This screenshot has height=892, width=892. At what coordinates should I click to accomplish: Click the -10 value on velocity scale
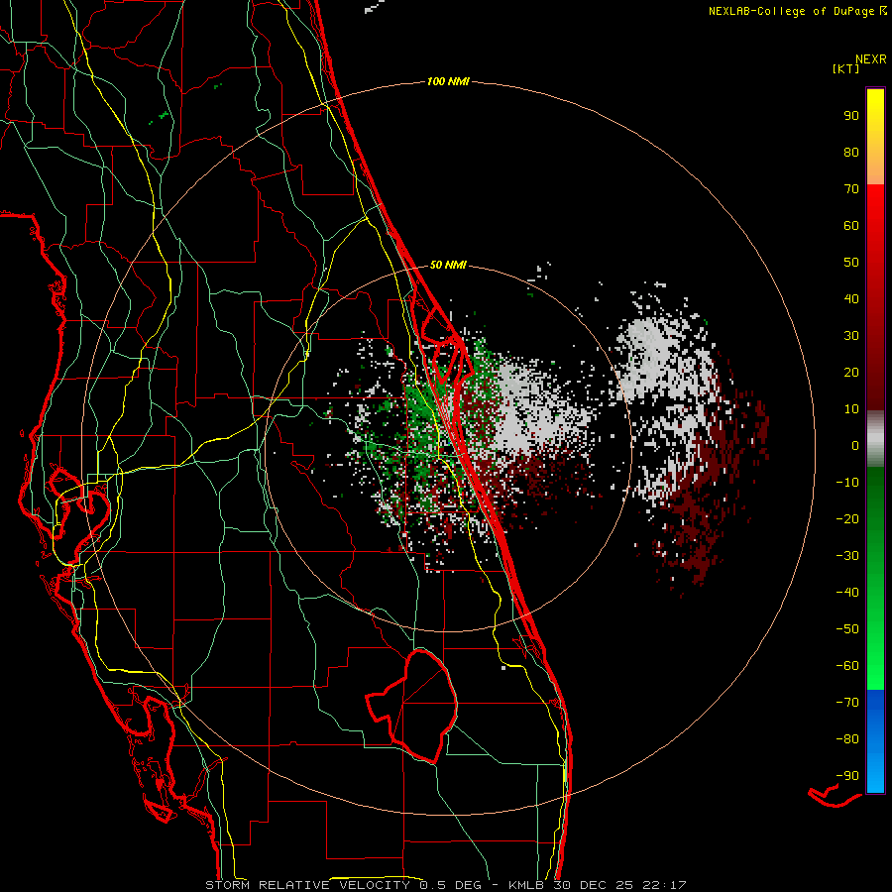[847, 483]
